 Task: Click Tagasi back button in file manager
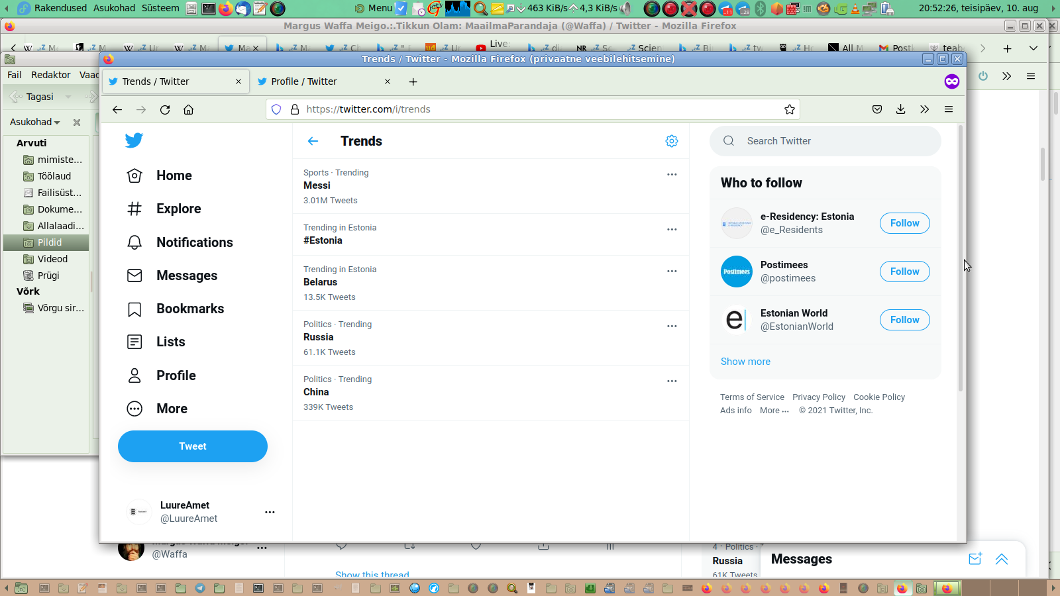[33, 97]
